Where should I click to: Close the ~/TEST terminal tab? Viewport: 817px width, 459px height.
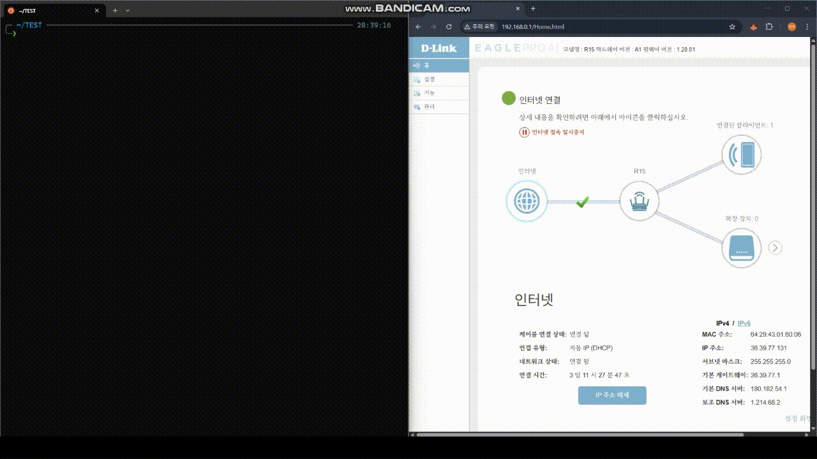click(x=97, y=10)
